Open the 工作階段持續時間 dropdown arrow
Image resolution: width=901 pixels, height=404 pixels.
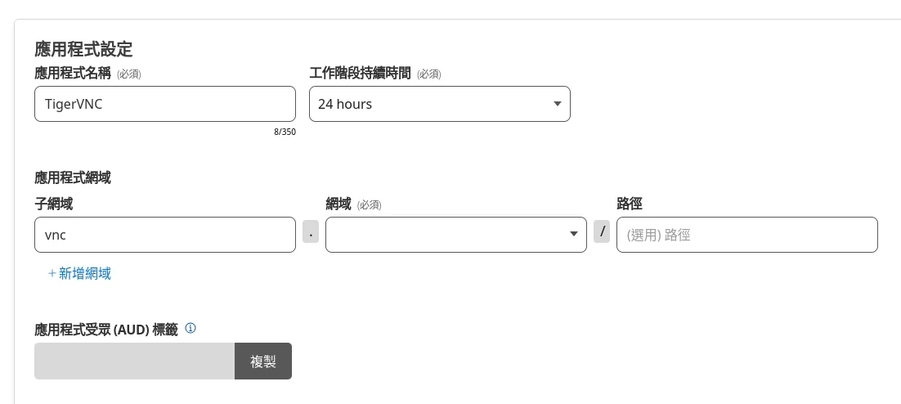pos(557,104)
